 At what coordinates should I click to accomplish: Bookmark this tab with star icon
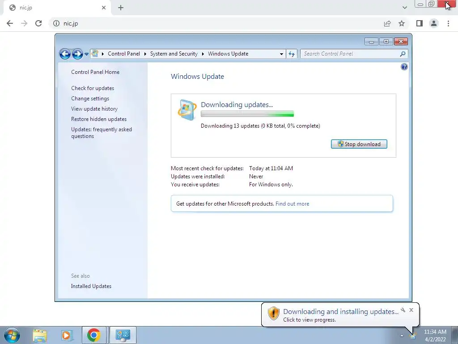click(x=402, y=23)
